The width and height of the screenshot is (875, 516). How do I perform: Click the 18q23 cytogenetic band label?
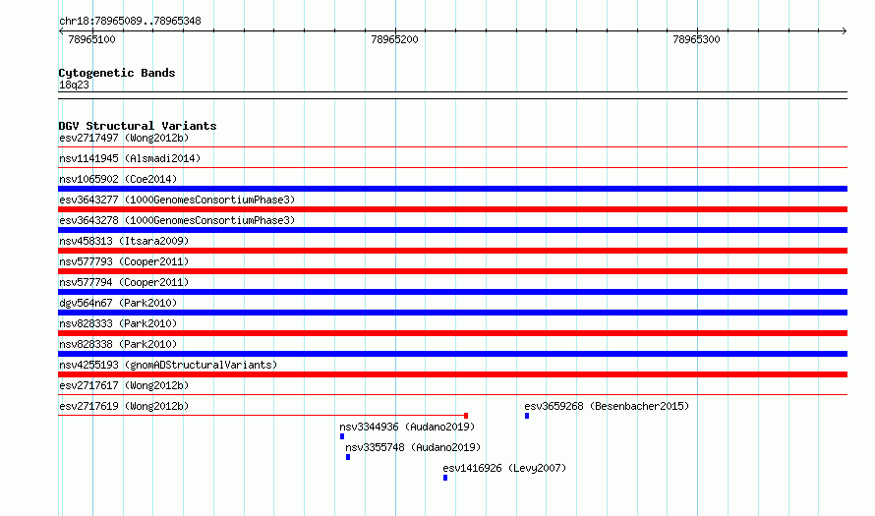(74, 85)
